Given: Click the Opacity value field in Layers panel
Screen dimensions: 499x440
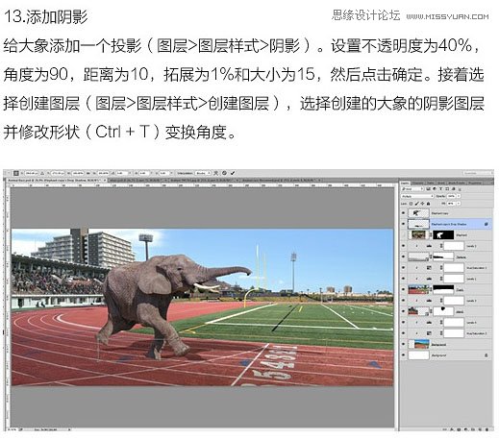Looking at the screenshot, I should 451,196.
